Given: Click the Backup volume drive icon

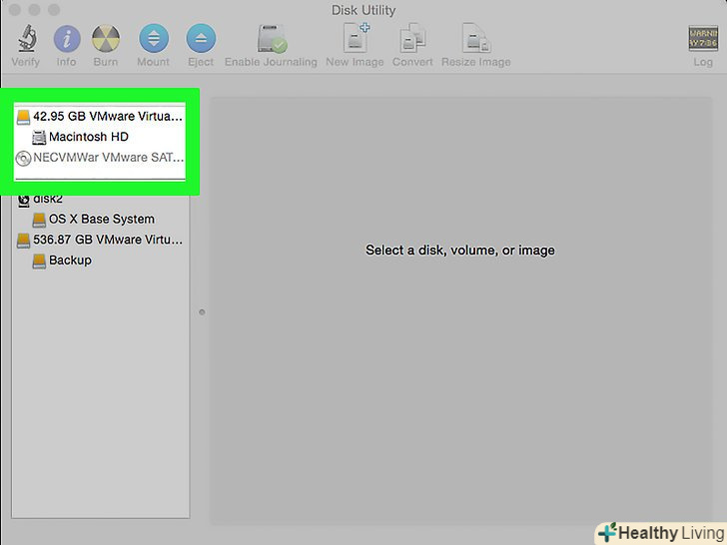Looking at the screenshot, I should point(39,261).
